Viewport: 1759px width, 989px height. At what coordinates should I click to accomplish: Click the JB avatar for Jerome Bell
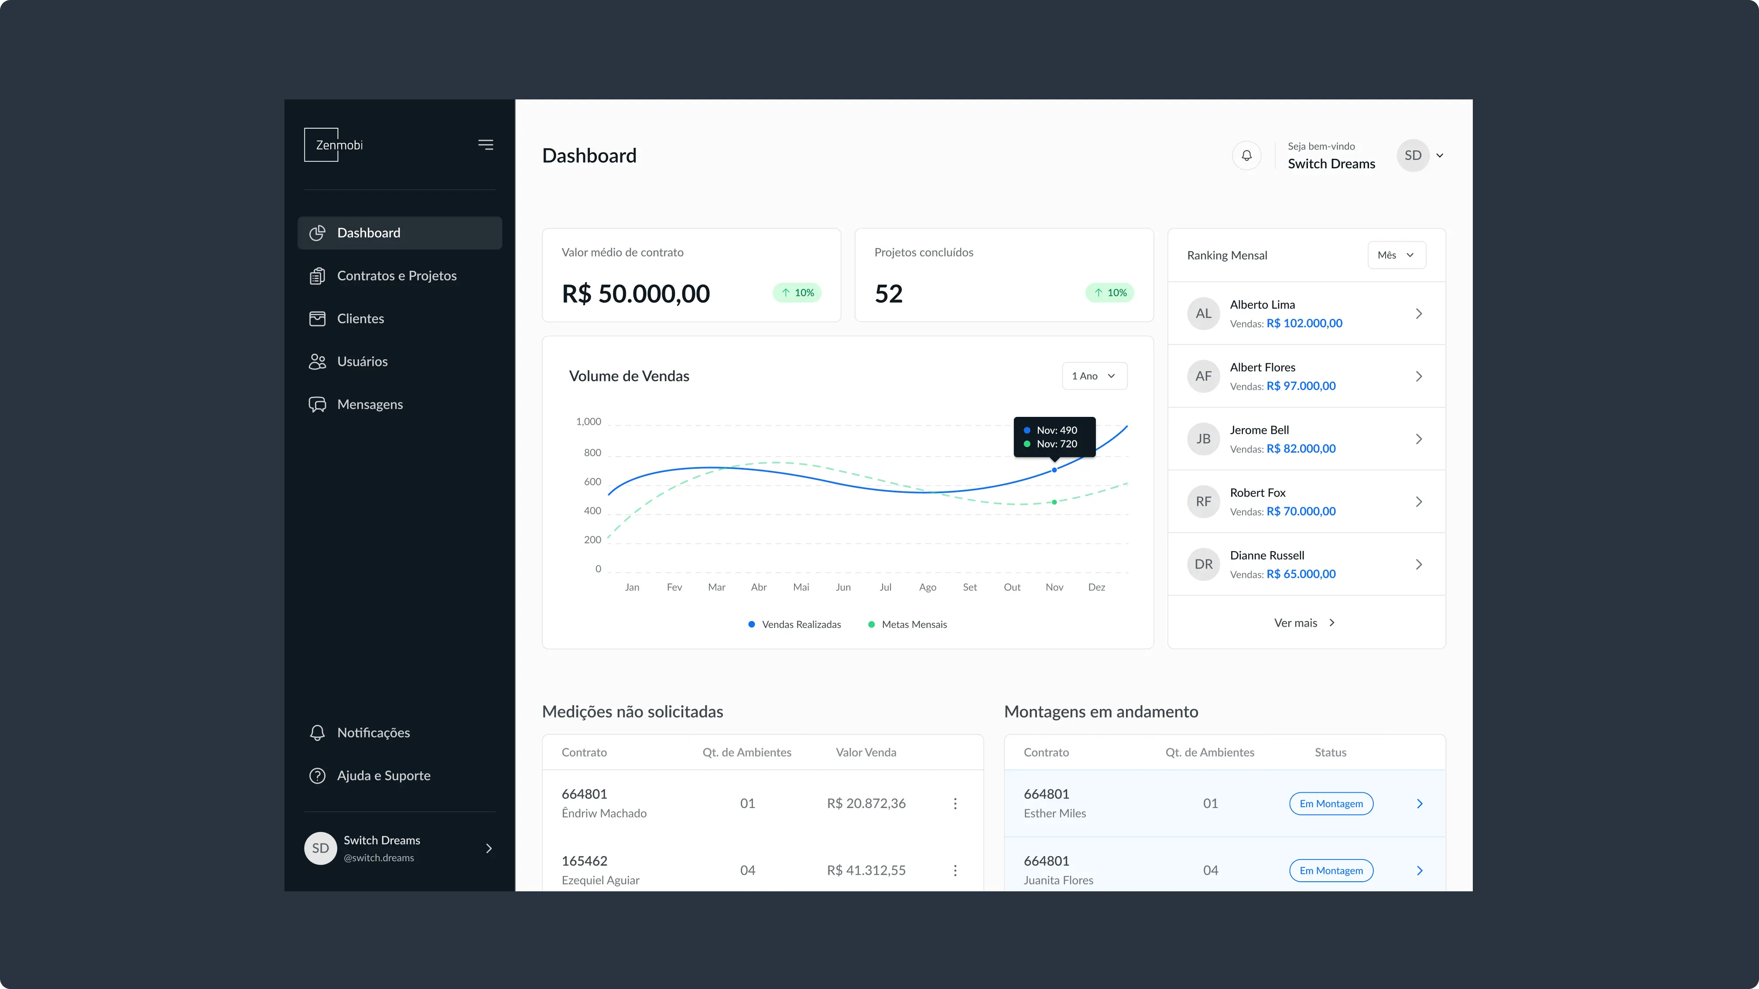[x=1203, y=439]
